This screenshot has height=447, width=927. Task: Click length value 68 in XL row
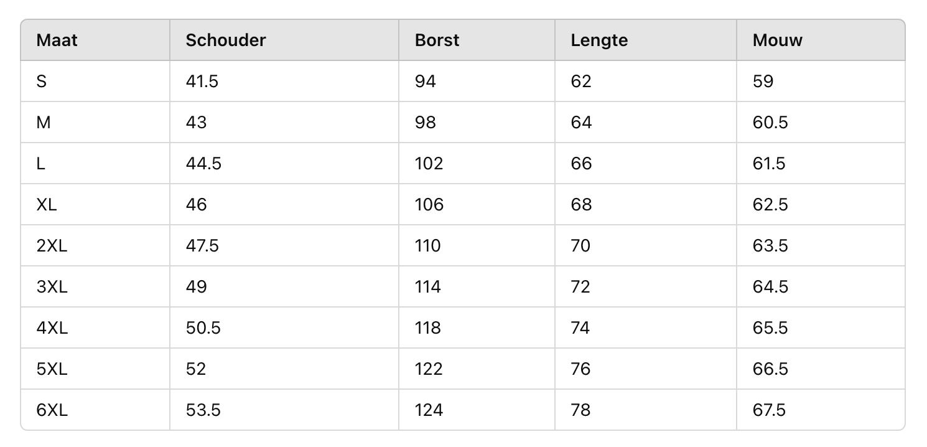click(x=581, y=205)
